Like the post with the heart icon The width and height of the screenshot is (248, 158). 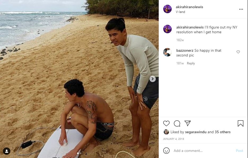[x=166, y=123]
